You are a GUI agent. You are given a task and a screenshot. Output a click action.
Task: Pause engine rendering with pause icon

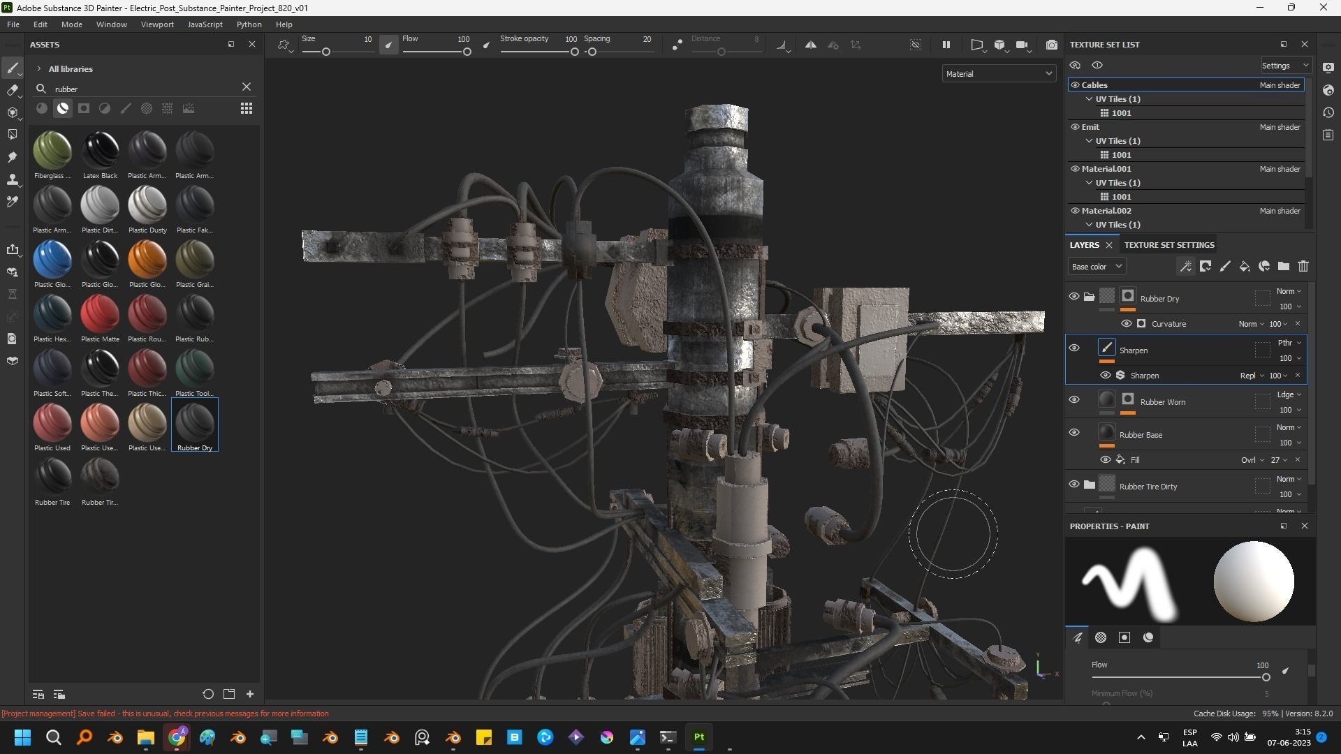[x=946, y=45]
